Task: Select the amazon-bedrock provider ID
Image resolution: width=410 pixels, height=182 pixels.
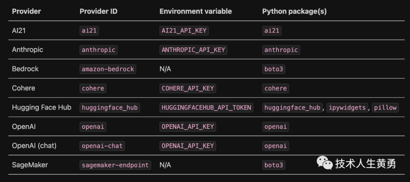Action: (108, 69)
